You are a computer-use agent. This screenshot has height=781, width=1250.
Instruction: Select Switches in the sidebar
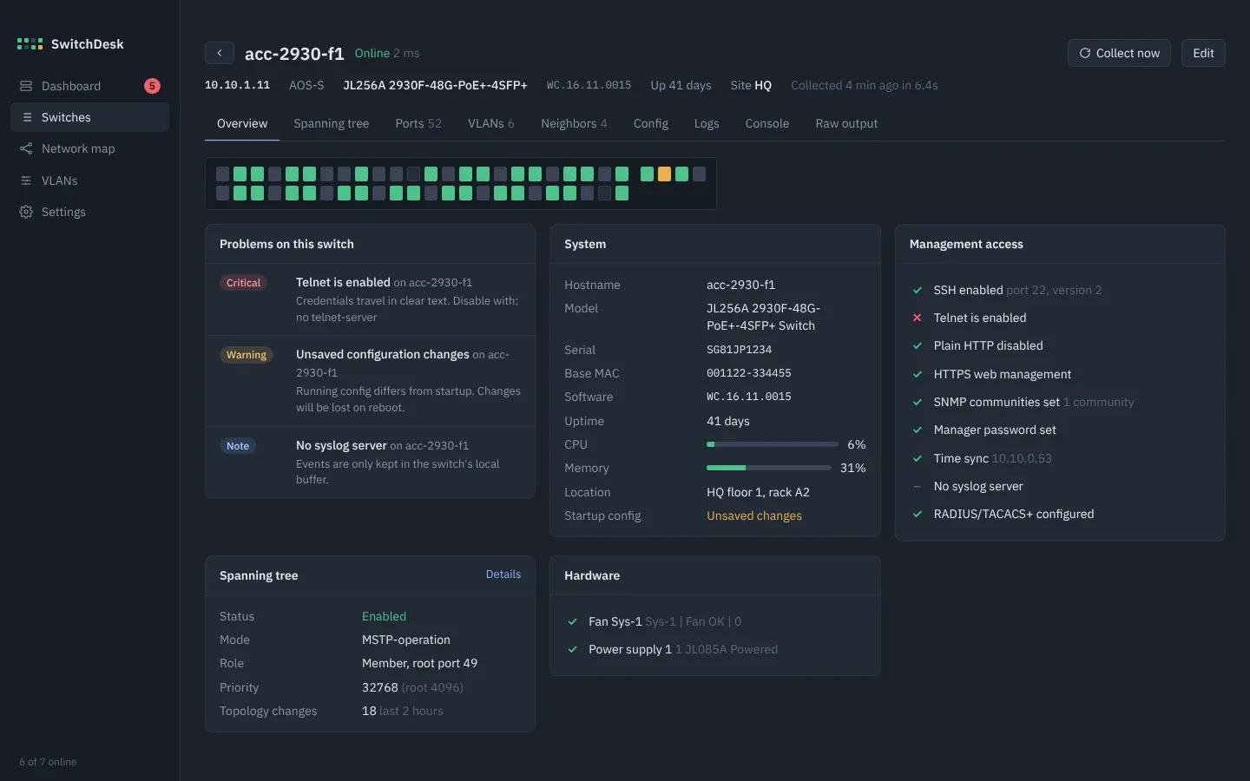(89, 117)
